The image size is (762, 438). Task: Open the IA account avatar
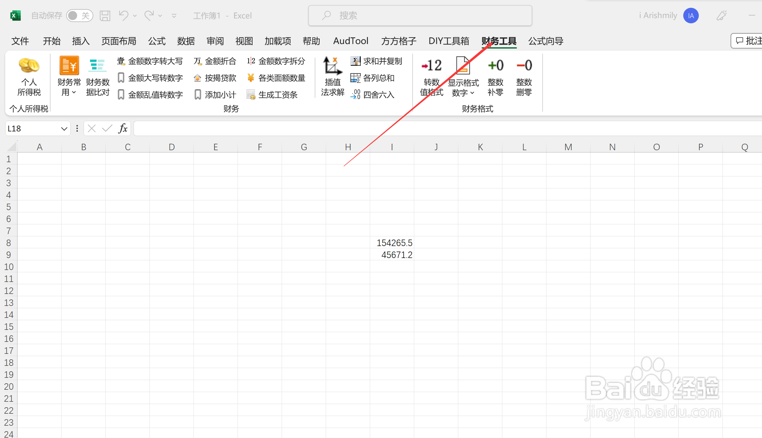click(691, 16)
